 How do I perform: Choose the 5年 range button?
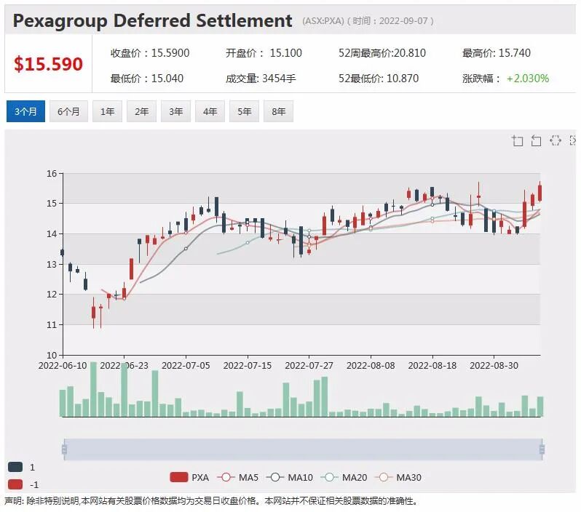pyautogui.click(x=244, y=111)
